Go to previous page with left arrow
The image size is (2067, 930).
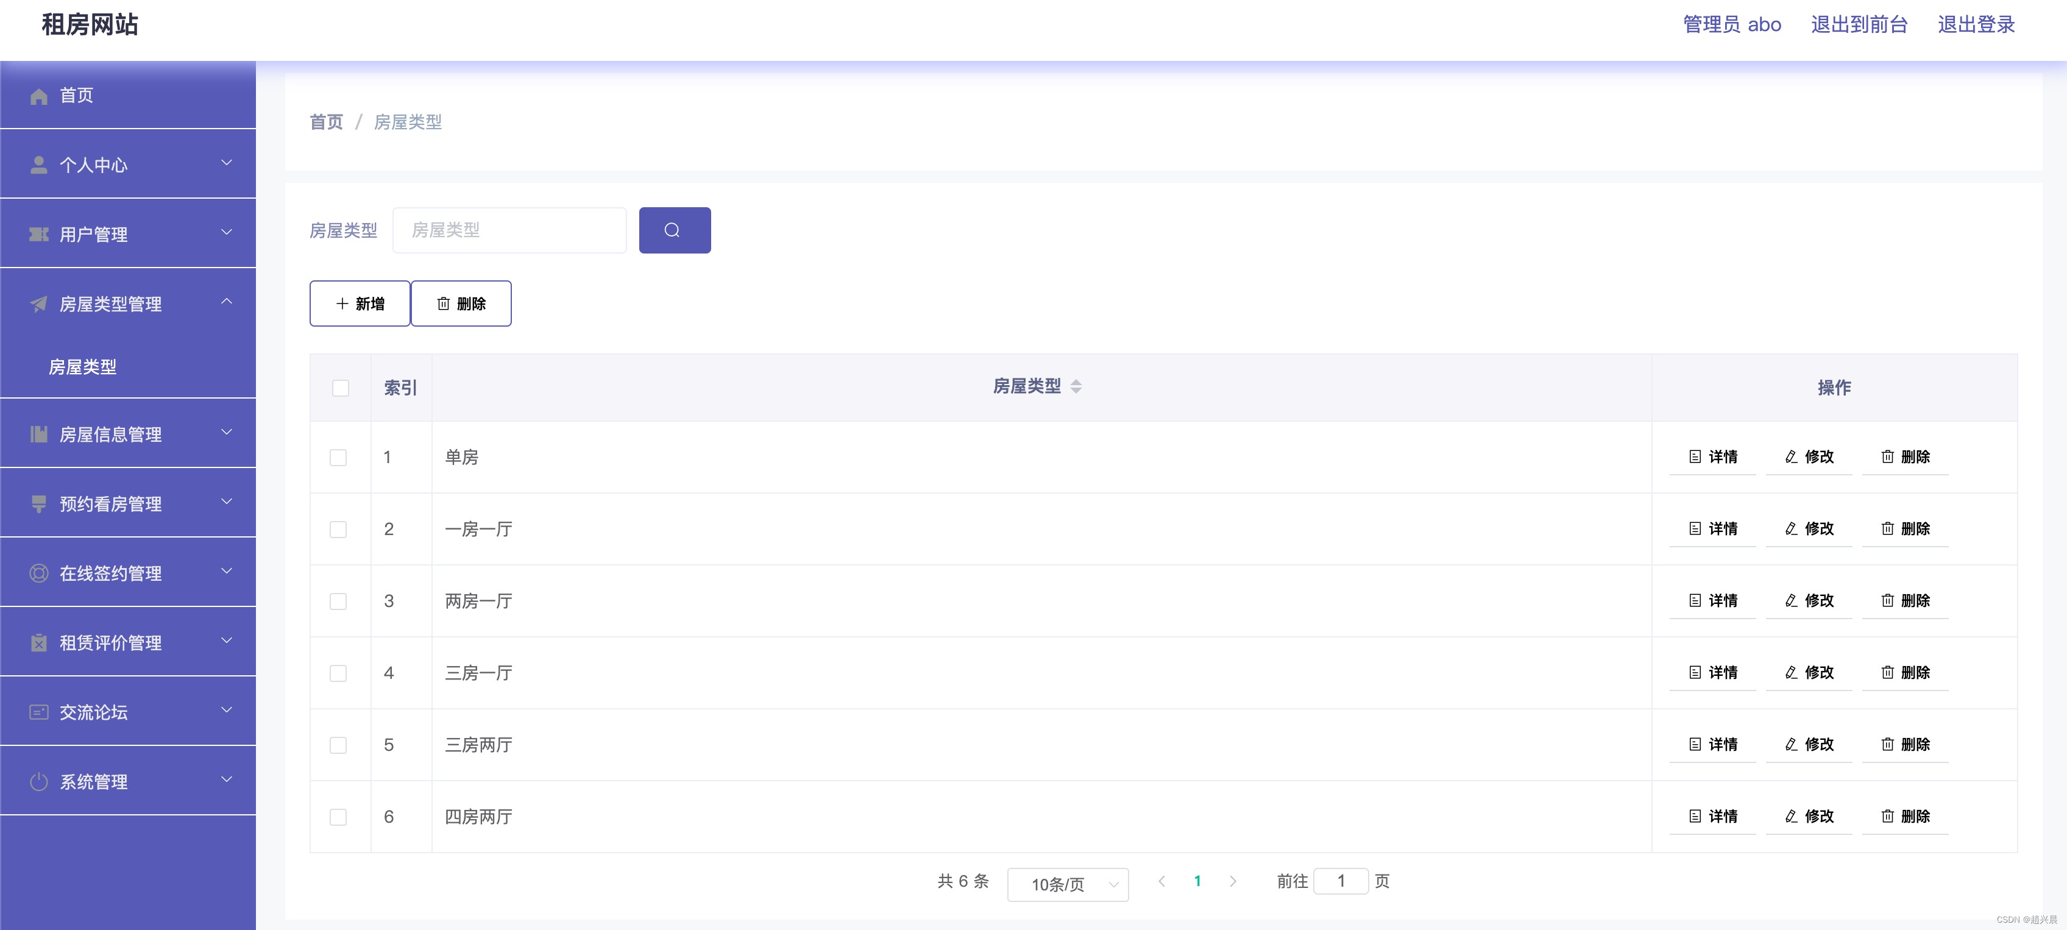pos(1161,881)
